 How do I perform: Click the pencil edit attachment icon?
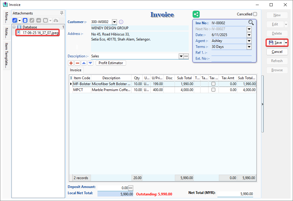pos(32,20)
